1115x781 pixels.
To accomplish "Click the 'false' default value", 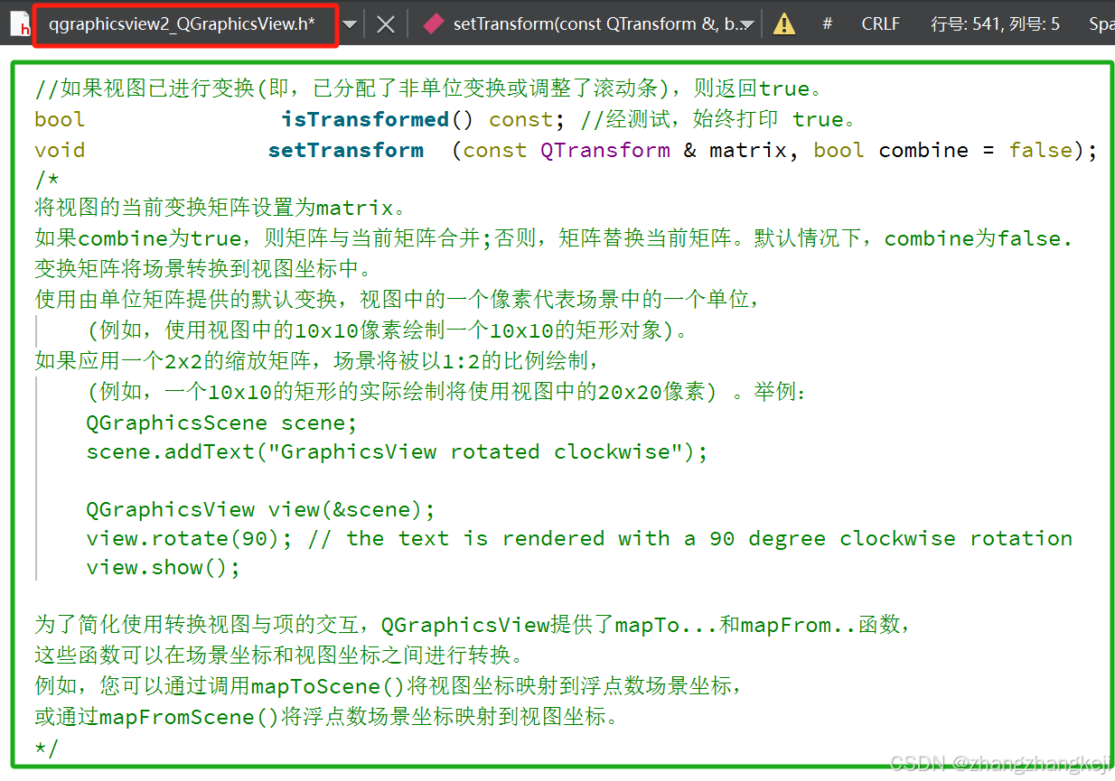I will tap(1041, 150).
